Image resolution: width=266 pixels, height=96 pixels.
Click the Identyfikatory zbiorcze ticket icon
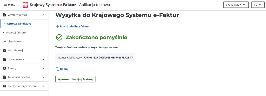click(4, 86)
